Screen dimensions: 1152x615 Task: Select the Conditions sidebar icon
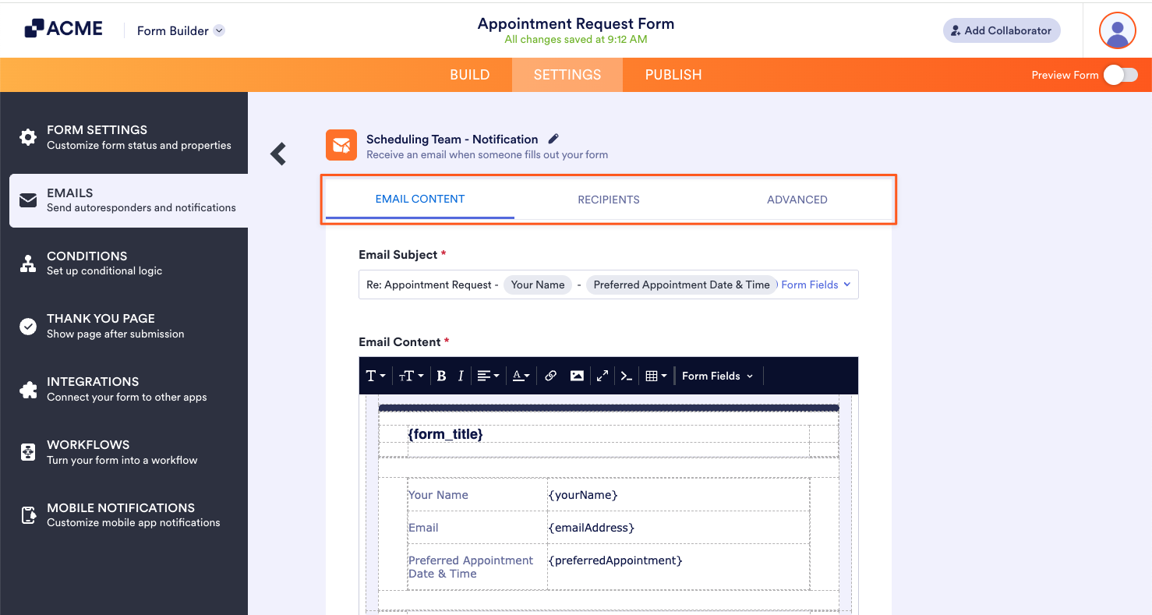point(28,263)
